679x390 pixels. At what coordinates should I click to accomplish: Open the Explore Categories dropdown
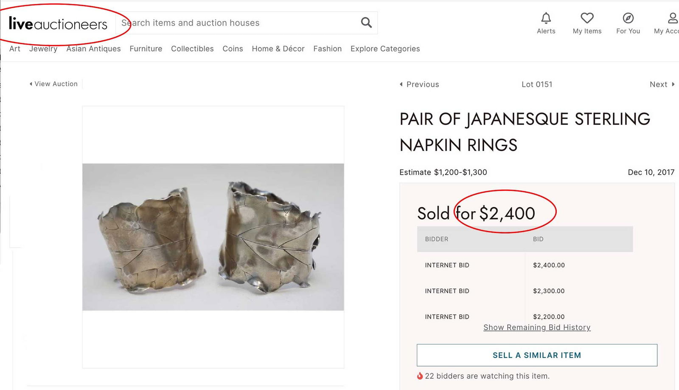(x=384, y=48)
